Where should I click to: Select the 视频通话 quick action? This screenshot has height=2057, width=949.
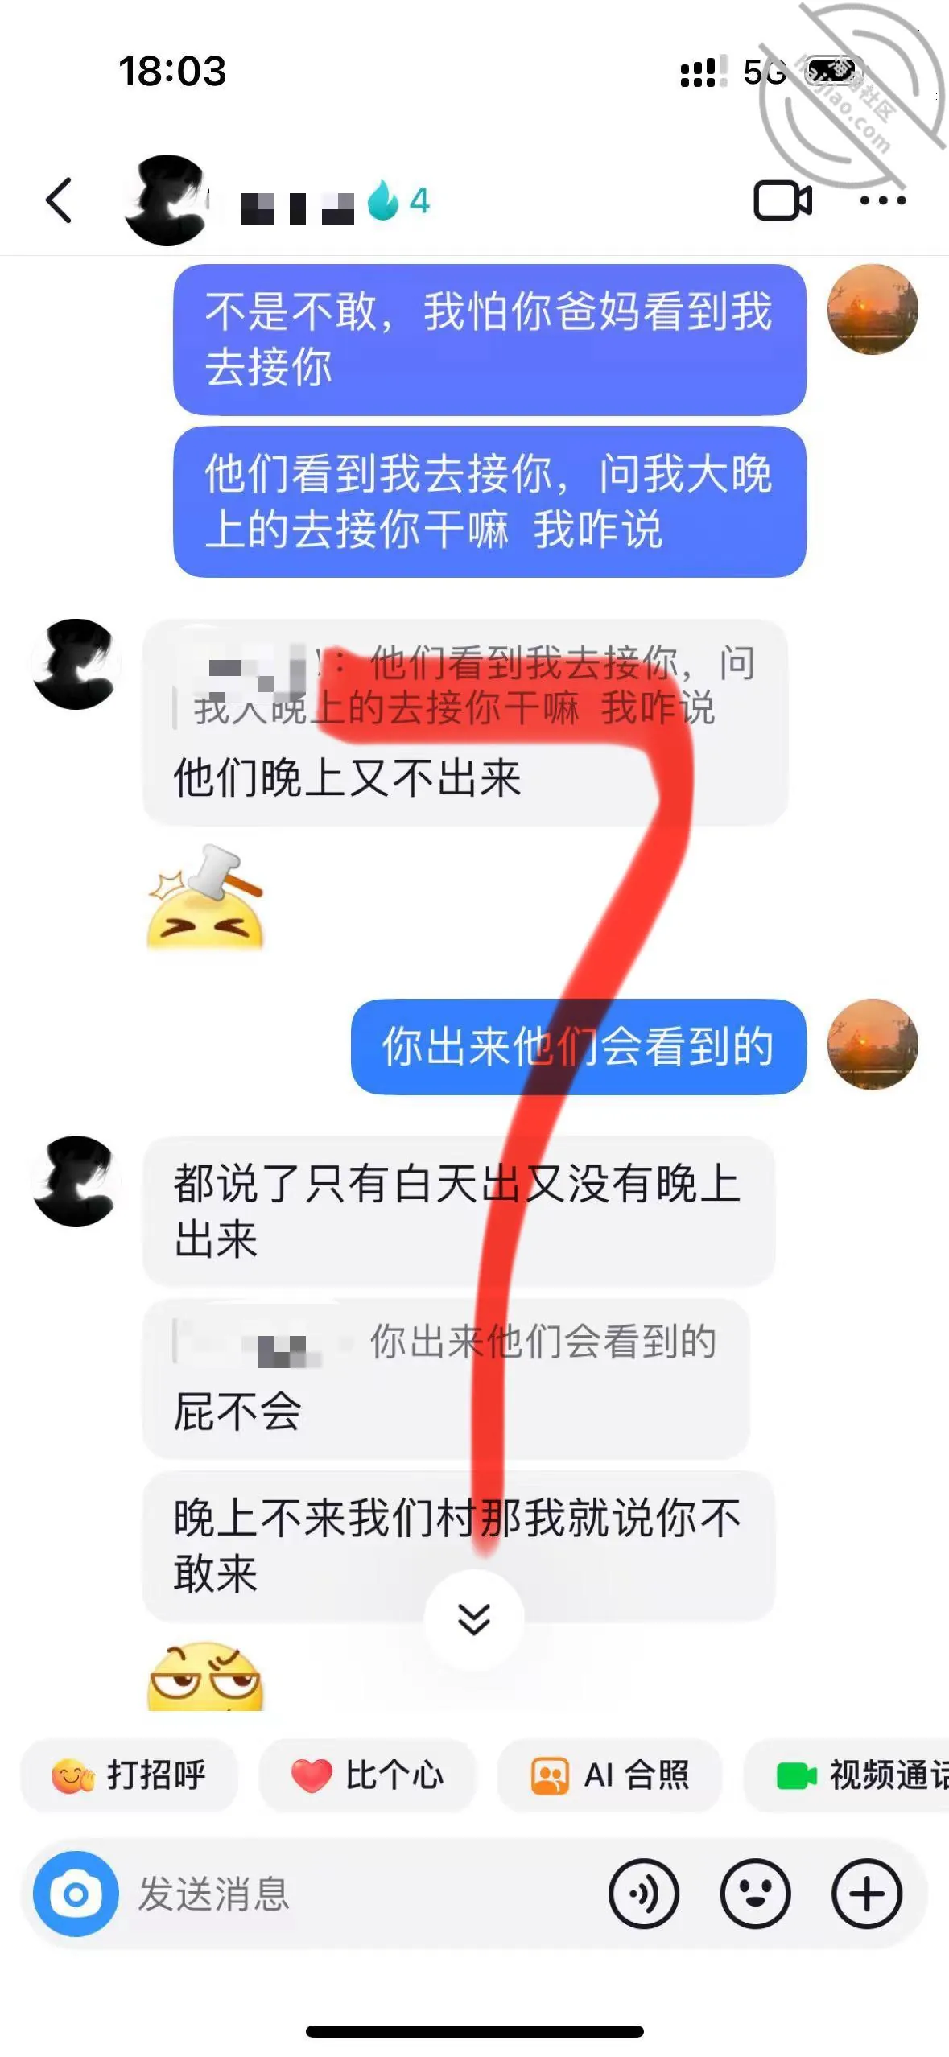847,1775
